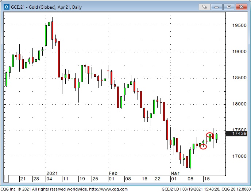Click the Mar month label on time axis
Image resolution: width=251 pixels, height=192 pixels.
click(175, 173)
